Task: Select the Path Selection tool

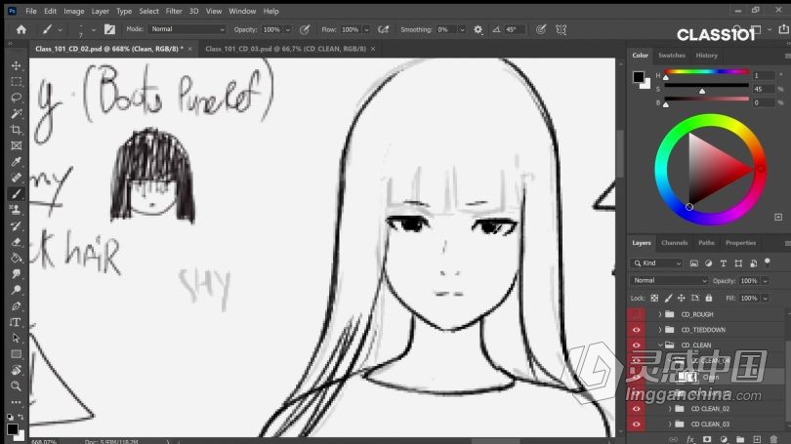Action: 17,339
